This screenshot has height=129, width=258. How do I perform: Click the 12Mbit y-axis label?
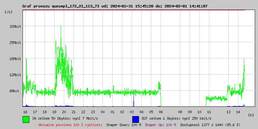point(15,75)
